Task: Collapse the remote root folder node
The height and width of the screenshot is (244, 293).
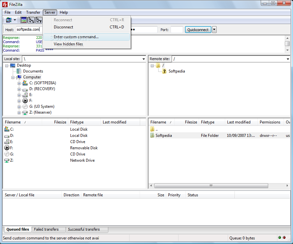Action: (152, 66)
